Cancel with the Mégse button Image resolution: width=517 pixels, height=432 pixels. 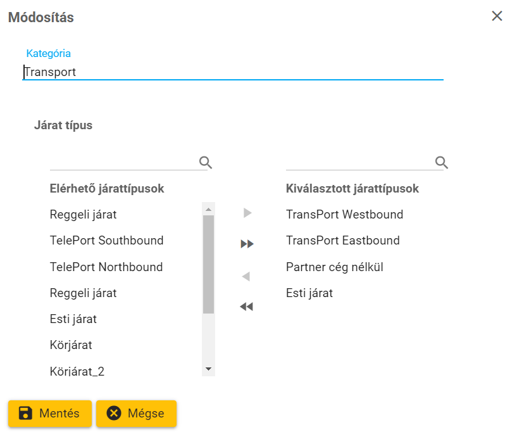[x=136, y=414]
